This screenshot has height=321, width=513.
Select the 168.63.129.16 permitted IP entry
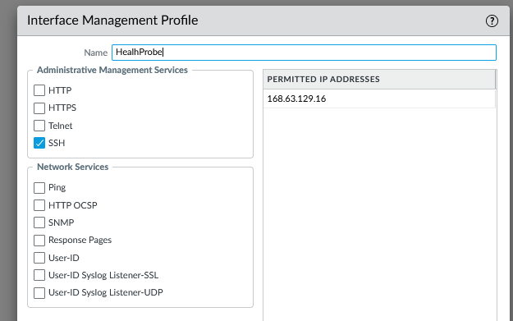coord(379,99)
